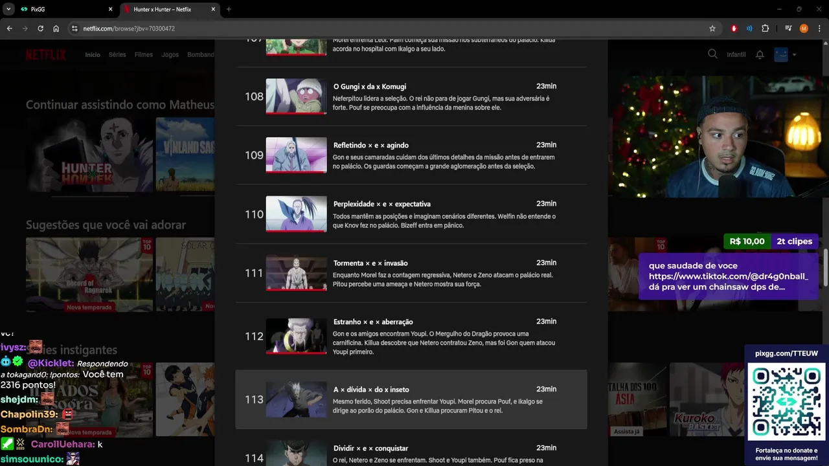
Task: Open the browser tab search dropdown
Action: pos(8,9)
